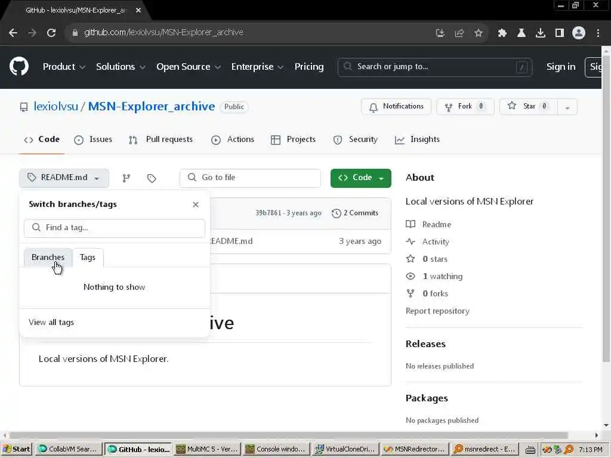
Task: Click the forward arrow in browser
Action: (32, 33)
